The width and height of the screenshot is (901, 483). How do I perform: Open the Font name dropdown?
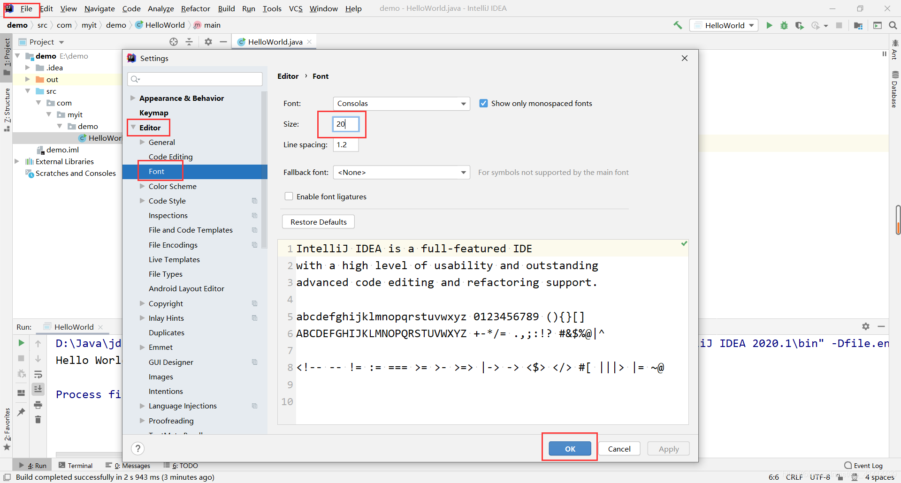pos(401,104)
